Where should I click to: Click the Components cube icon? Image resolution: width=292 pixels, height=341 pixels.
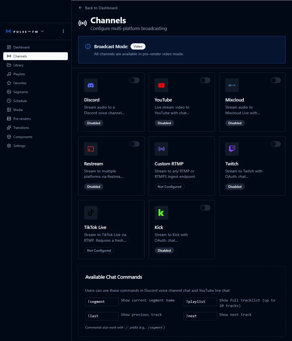coord(9,137)
